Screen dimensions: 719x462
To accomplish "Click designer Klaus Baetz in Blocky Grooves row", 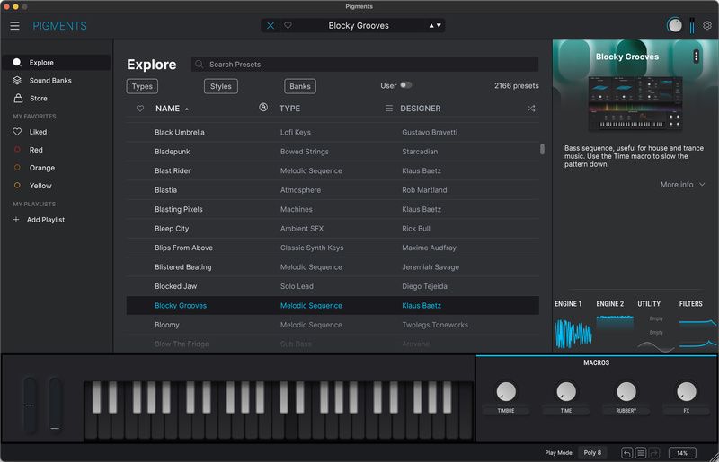I will 422,305.
